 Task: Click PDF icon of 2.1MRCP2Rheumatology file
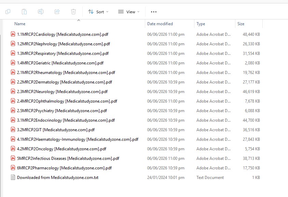point(13,72)
